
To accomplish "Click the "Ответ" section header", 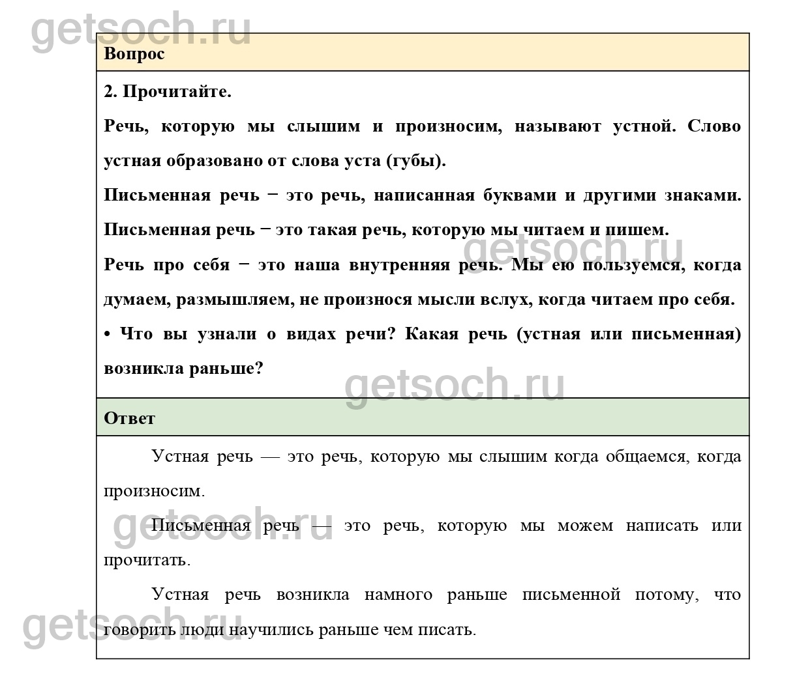I will tap(129, 418).
